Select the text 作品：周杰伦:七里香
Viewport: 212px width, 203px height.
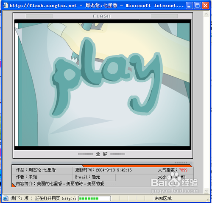(36, 170)
